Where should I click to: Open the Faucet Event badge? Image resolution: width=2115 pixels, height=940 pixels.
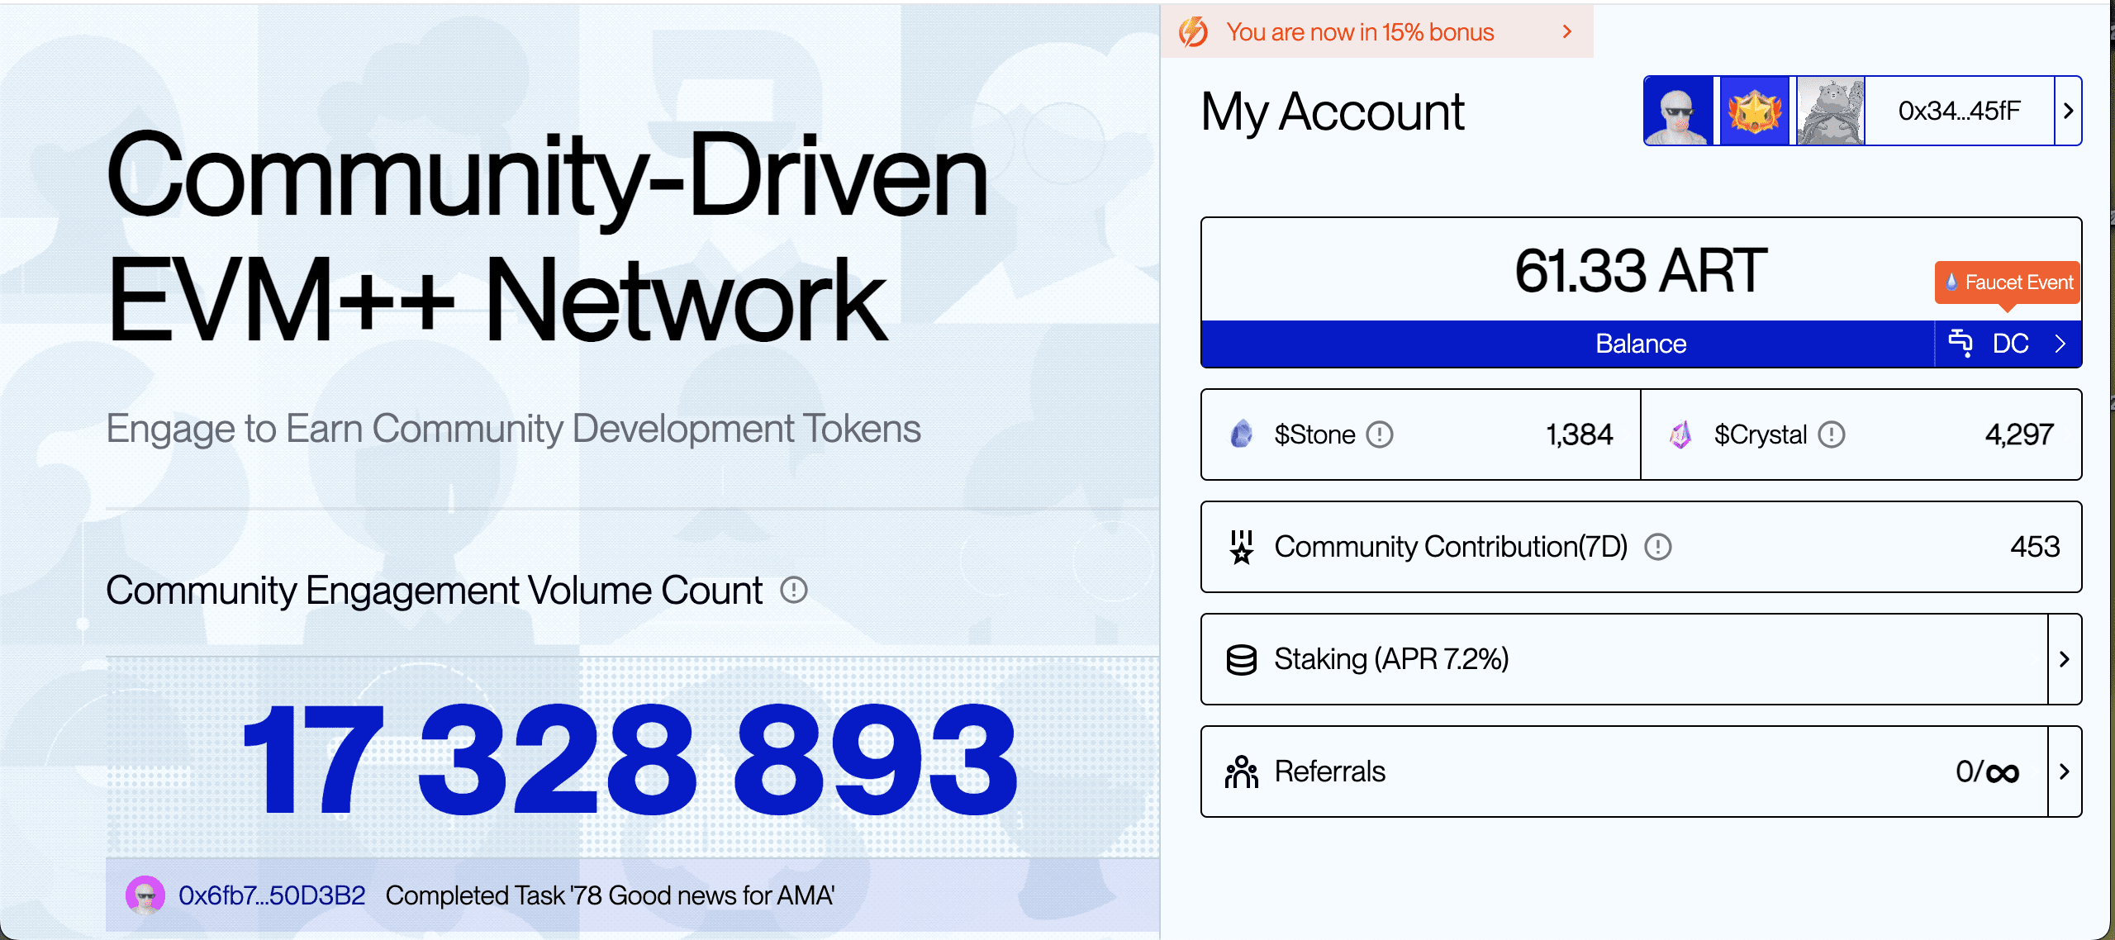tap(2008, 282)
